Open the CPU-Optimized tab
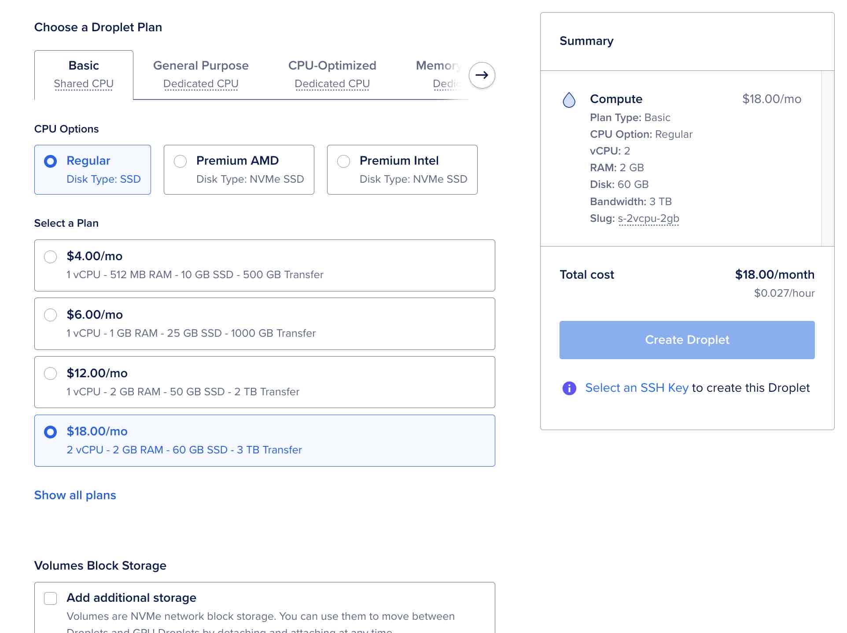 click(x=332, y=75)
